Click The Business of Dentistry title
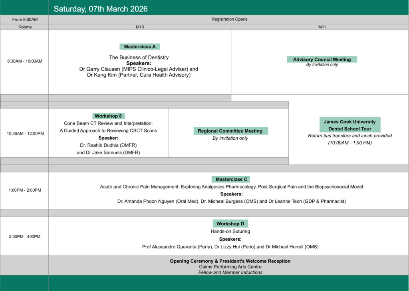This screenshot has width=409, height=291. pos(139,57)
